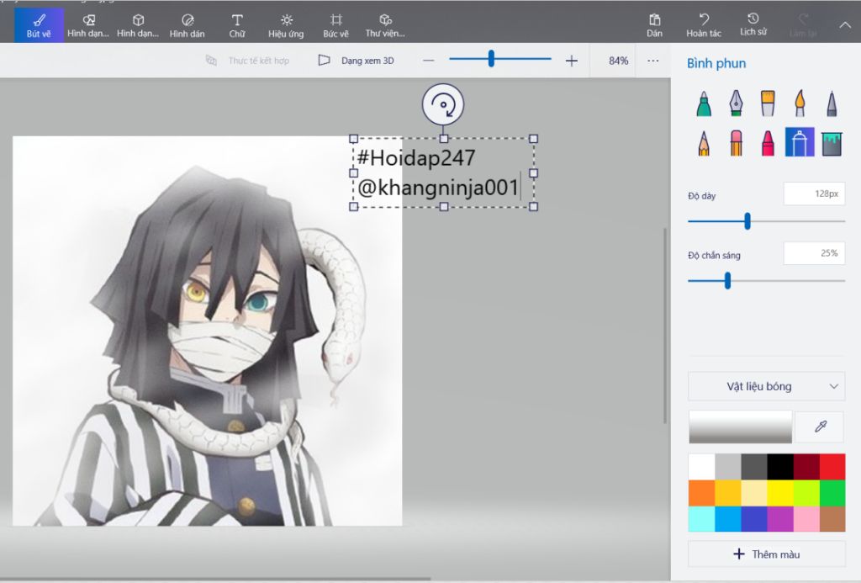Select the eraser tool

736,142
